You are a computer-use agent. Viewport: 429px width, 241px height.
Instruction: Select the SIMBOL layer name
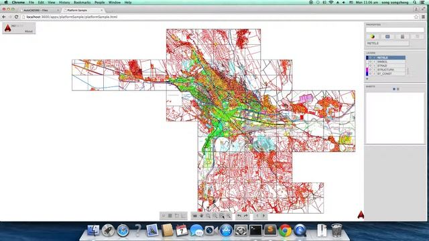(x=382, y=62)
